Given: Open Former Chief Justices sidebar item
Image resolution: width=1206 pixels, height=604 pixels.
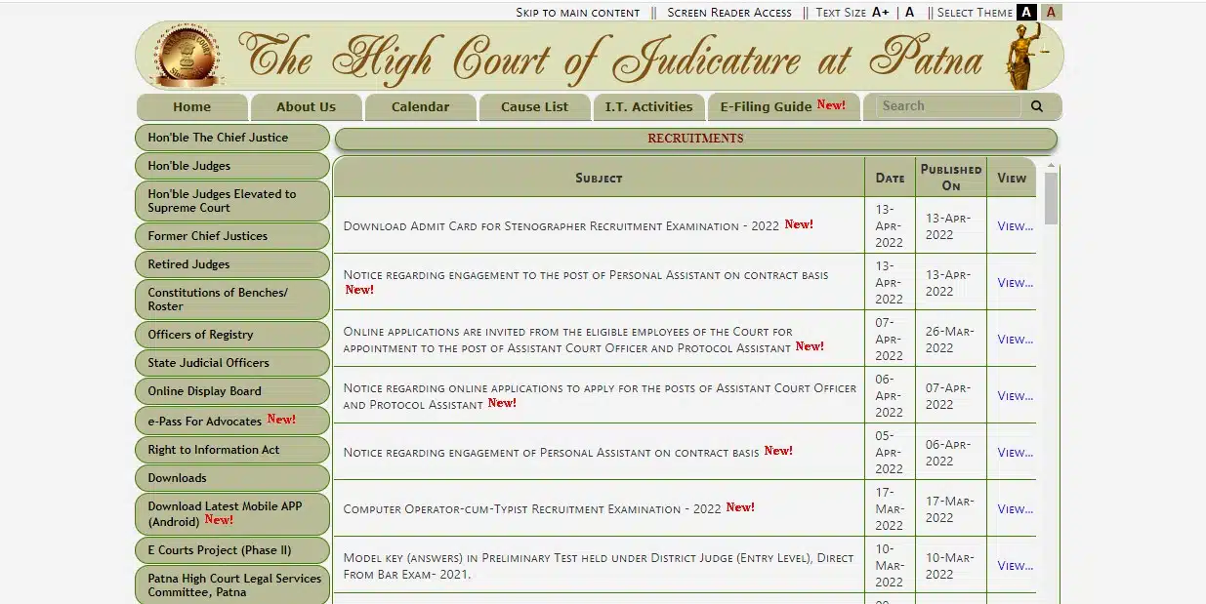Looking at the screenshot, I should tap(232, 236).
